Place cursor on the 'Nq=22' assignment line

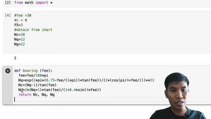19,39
